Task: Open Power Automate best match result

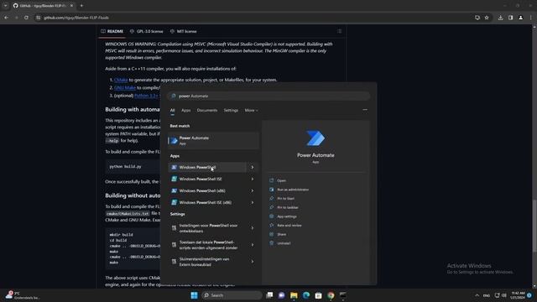Action: (213, 140)
